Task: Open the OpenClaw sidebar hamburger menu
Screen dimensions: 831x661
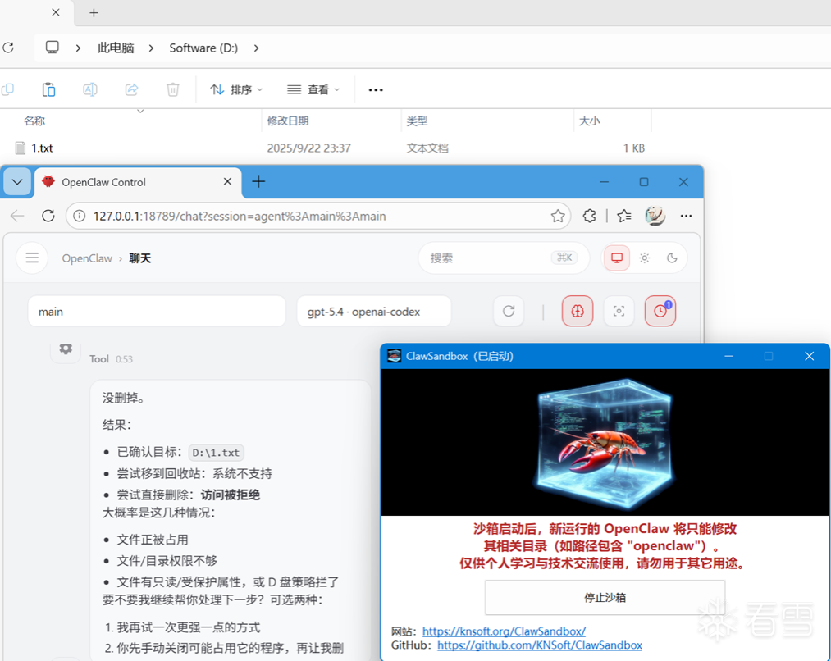Action: pos(32,258)
